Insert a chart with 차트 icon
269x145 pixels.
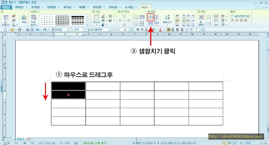[24, 19]
